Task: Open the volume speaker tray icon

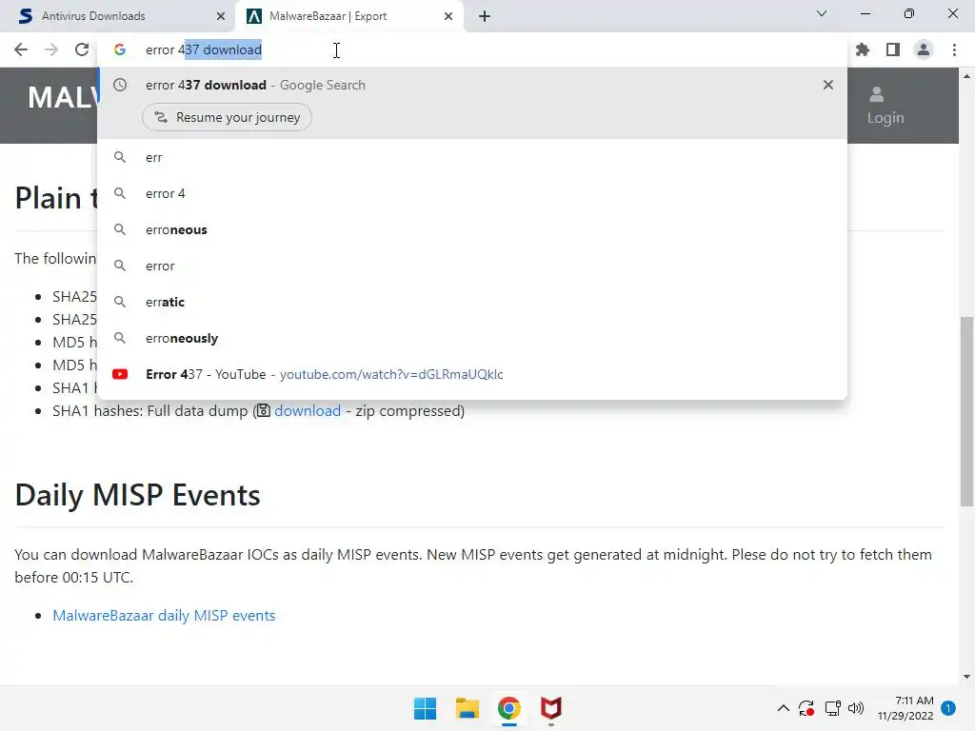Action: point(856,708)
